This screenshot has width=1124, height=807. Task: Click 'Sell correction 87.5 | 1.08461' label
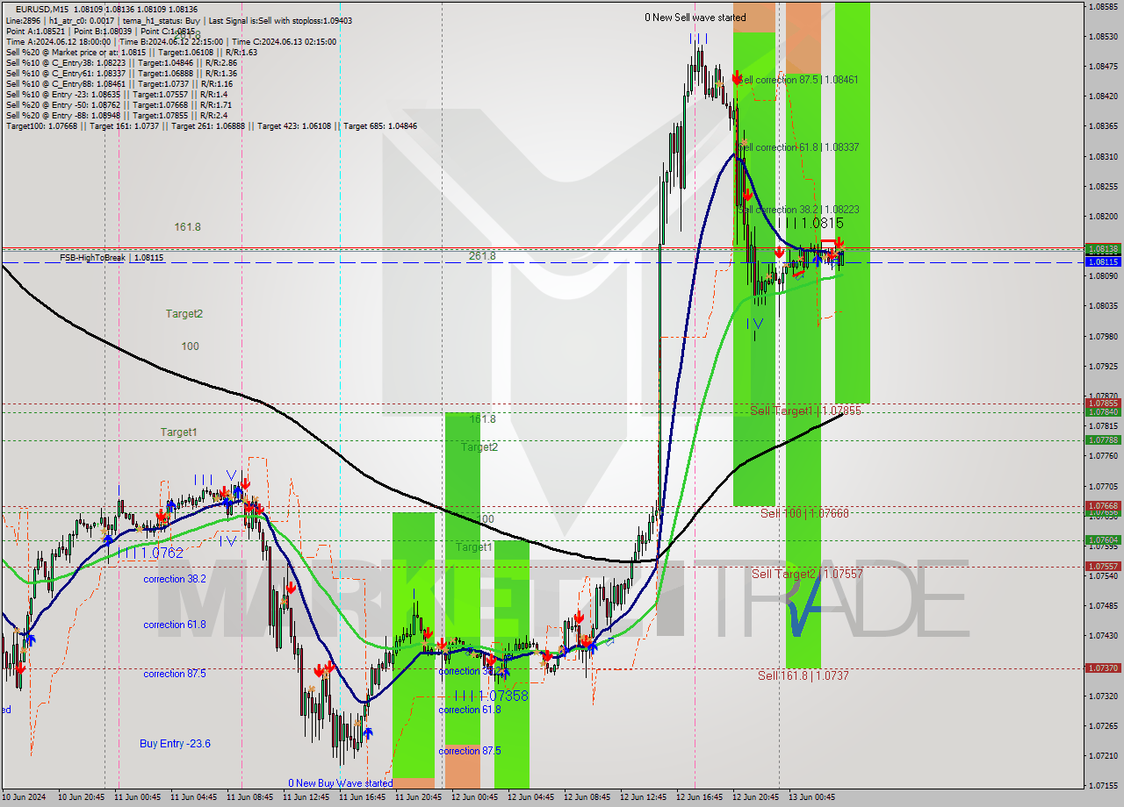pos(799,79)
